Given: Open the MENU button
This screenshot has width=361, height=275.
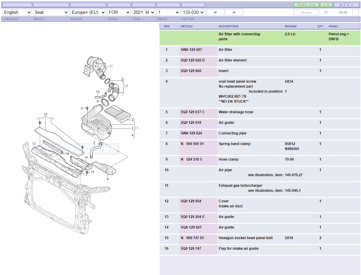Looking at the screenshot, I should pyautogui.click(x=346, y=5).
